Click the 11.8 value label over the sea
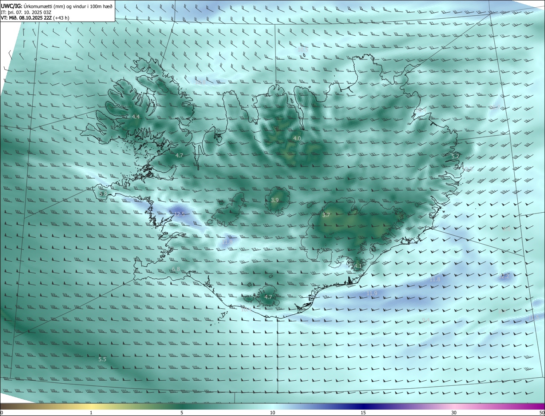 [435, 279]
